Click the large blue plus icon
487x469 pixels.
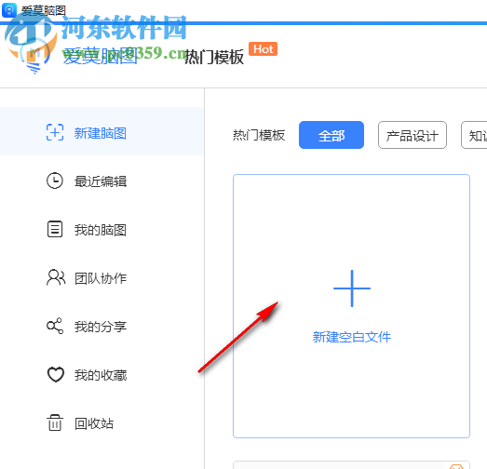coord(352,288)
